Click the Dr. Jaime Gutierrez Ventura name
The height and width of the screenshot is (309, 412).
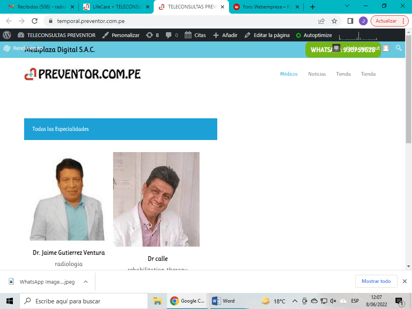pos(69,253)
